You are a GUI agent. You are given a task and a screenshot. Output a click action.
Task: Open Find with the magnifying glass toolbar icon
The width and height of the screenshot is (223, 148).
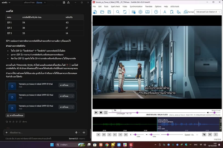pyautogui.click(x=118, y=12)
